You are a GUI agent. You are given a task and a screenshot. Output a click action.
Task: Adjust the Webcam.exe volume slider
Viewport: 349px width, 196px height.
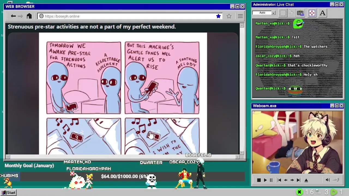coord(336,180)
